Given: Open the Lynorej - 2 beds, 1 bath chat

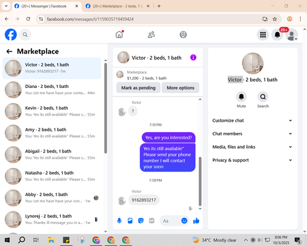Looking at the screenshot, I should (52, 220).
